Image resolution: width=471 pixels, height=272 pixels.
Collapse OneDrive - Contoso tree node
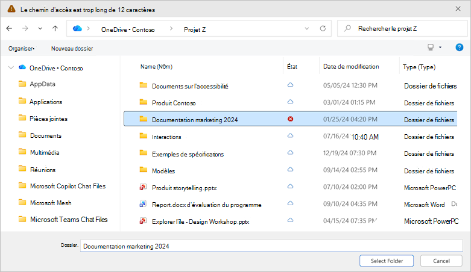(11, 67)
